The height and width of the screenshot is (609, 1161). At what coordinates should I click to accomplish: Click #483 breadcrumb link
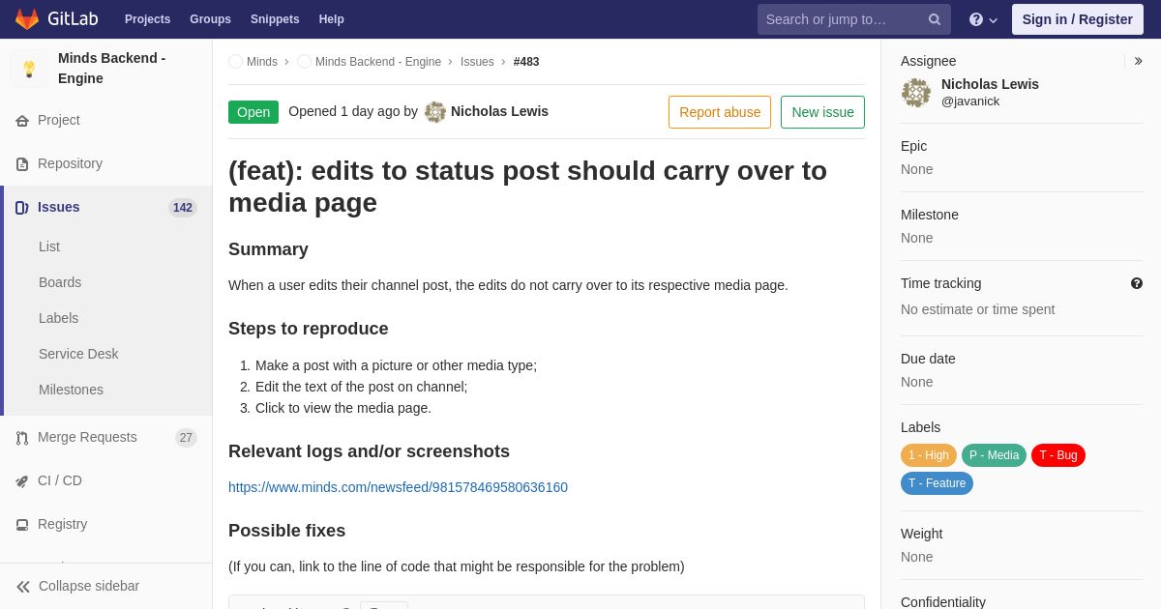coord(526,62)
